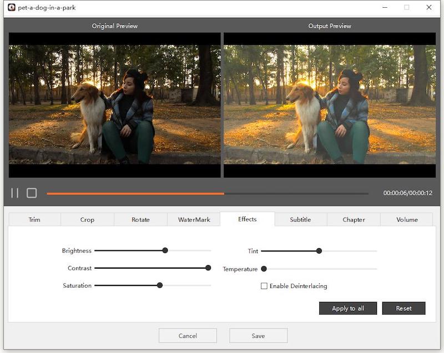The width and height of the screenshot is (444, 353).
Task: Pause the video playback
Action: point(15,193)
